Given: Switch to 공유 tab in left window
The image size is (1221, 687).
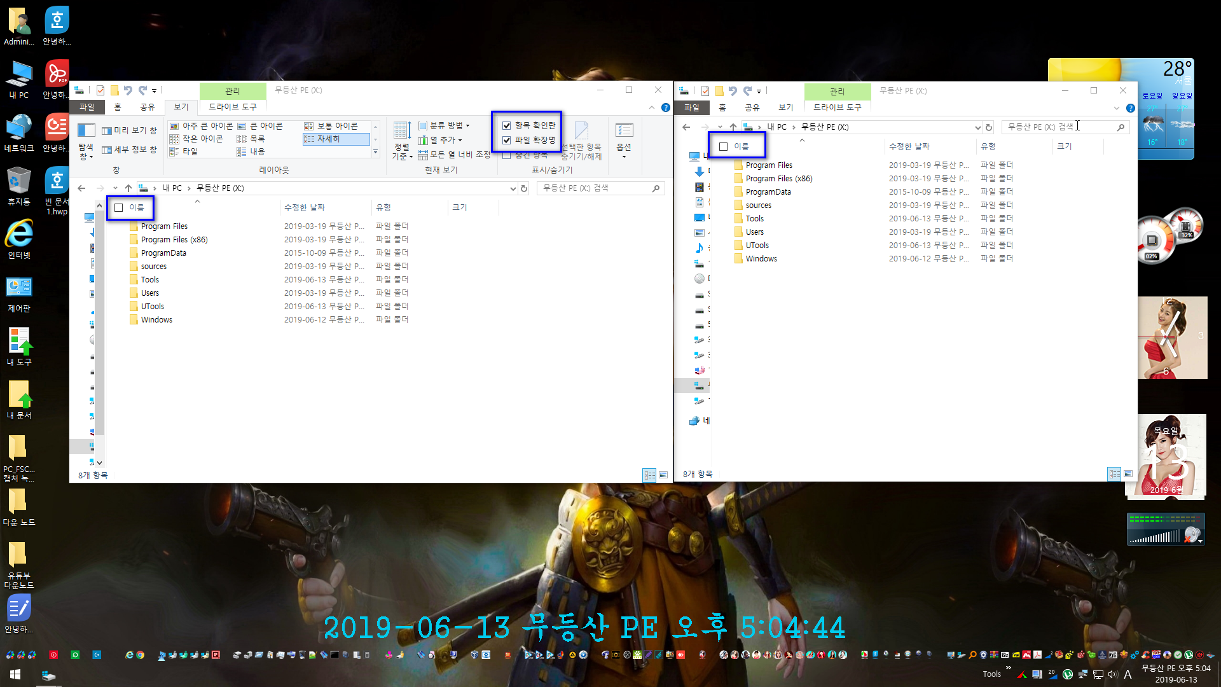Looking at the screenshot, I should tap(148, 107).
